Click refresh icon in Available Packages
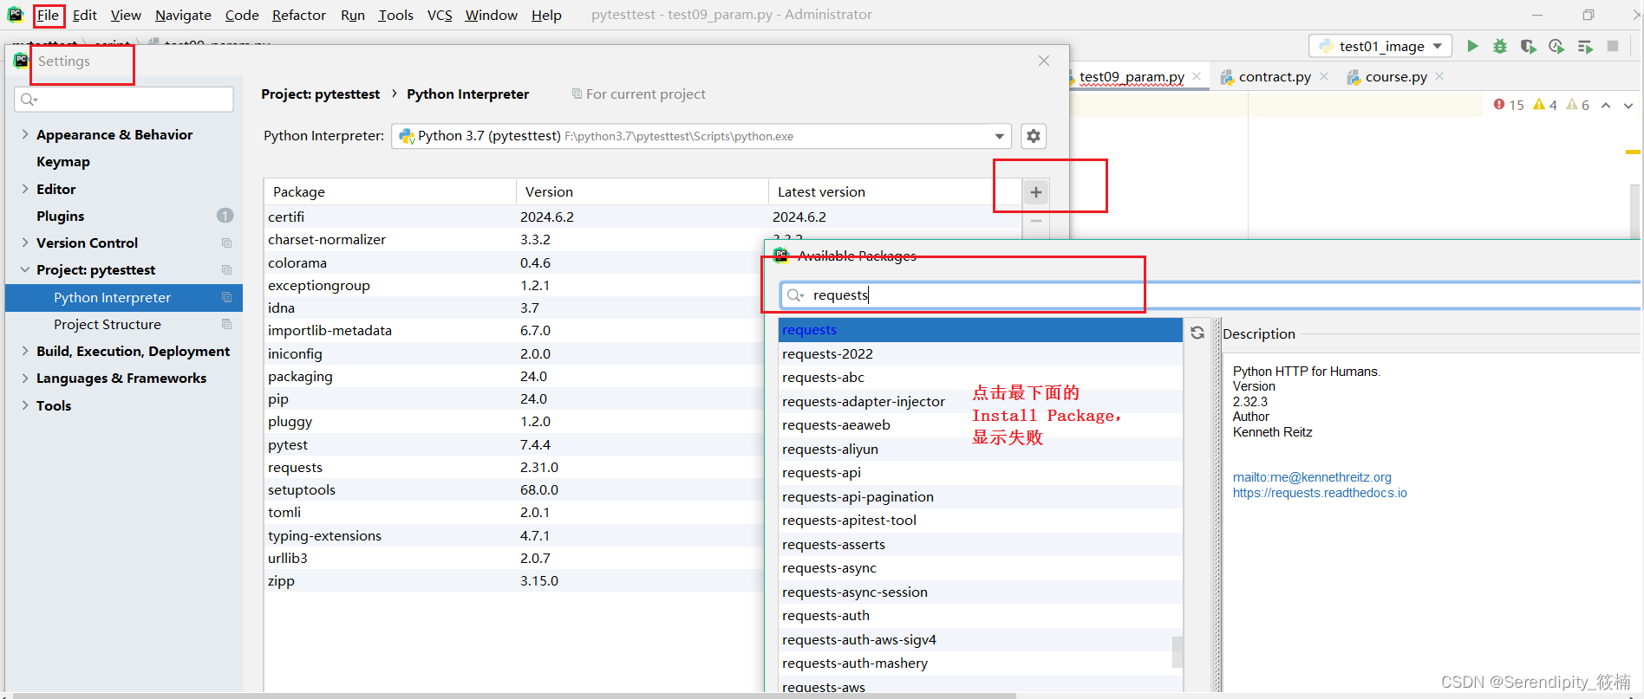Screen dimensions: 1644x699 pyautogui.click(x=1197, y=333)
